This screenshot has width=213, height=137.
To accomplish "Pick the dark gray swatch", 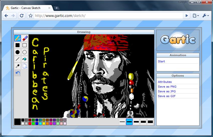I will 26,120.
